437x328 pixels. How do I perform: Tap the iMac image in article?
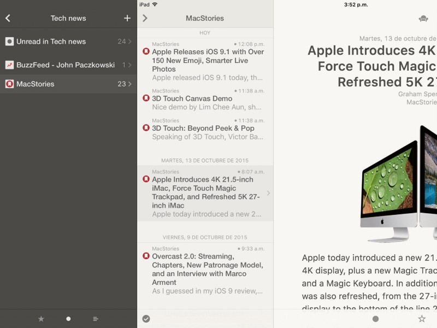(399, 184)
